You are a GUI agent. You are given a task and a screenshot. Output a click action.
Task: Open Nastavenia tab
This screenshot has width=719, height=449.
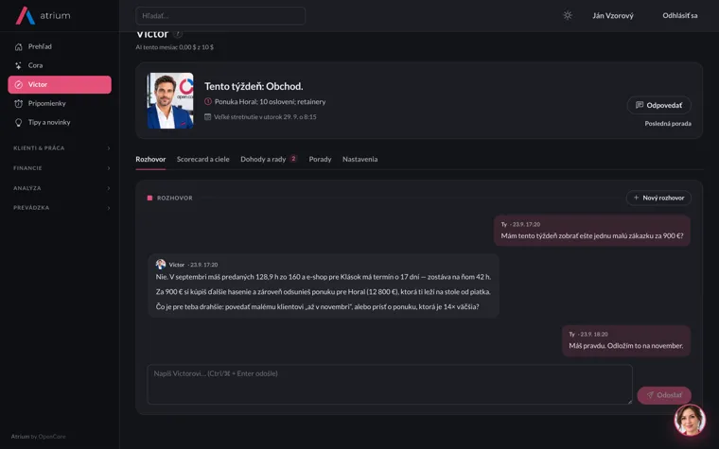click(359, 160)
